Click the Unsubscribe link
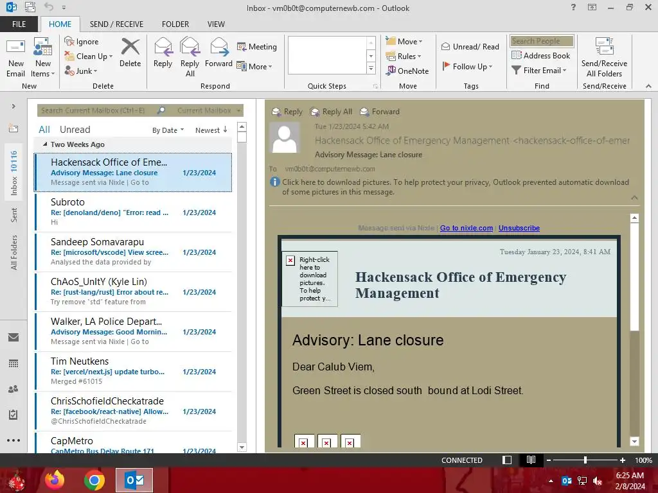658x493 pixels. [x=519, y=228]
